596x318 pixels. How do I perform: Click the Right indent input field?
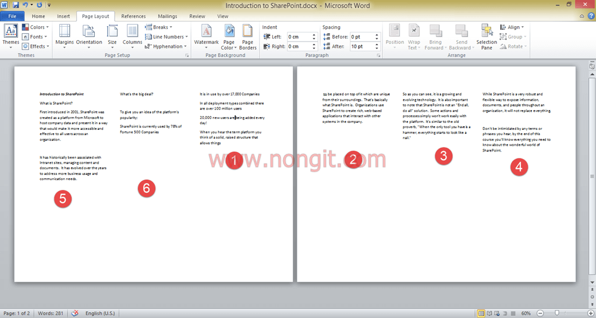tap(299, 46)
